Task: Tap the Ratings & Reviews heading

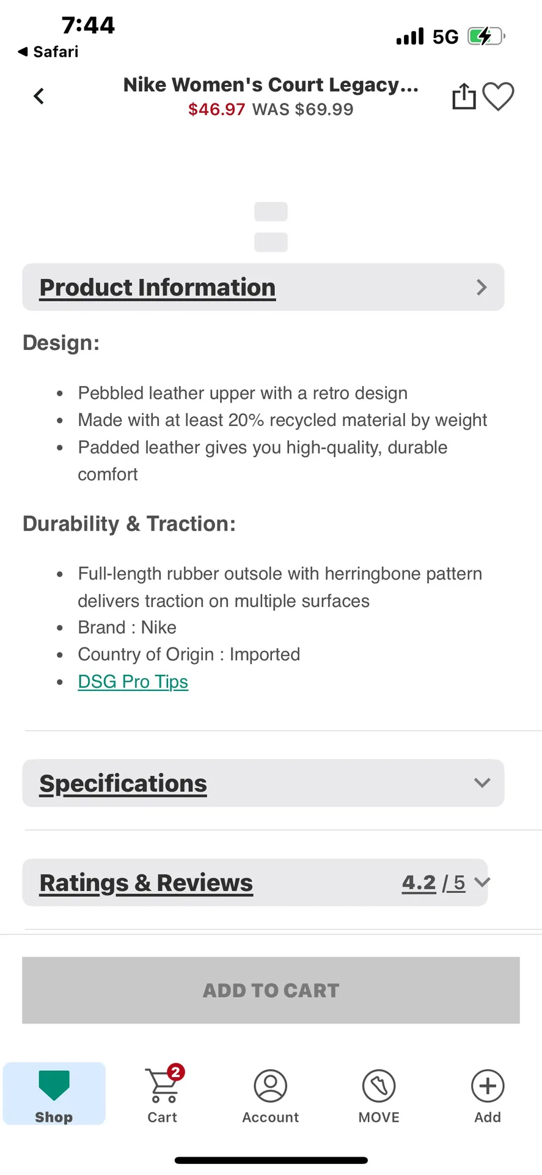Action: (x=146, y=882)
